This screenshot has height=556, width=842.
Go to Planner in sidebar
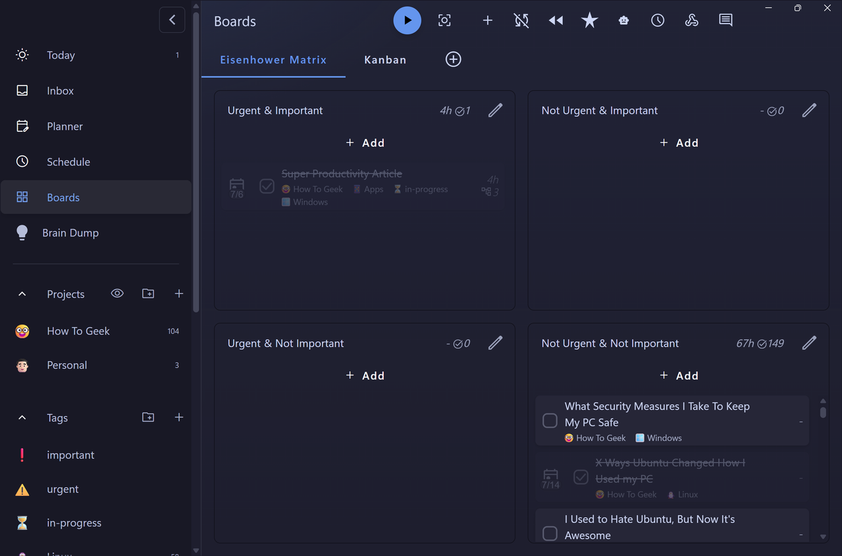click(96, 126)
